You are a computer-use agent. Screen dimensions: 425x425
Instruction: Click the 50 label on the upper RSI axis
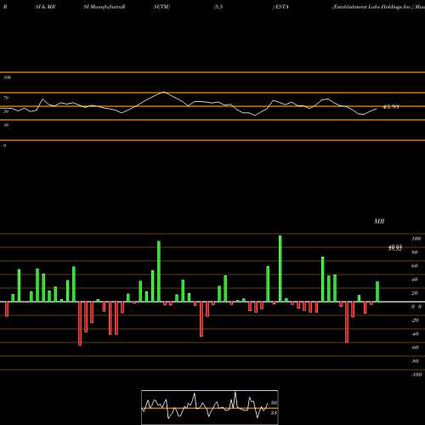[6, 111]
